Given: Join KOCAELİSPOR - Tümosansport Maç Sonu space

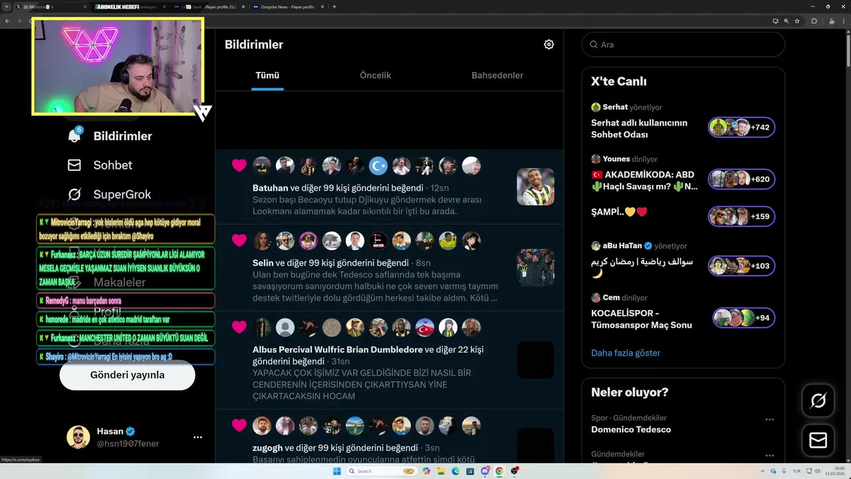Looking at the screenshot, I should click(642, 319).
